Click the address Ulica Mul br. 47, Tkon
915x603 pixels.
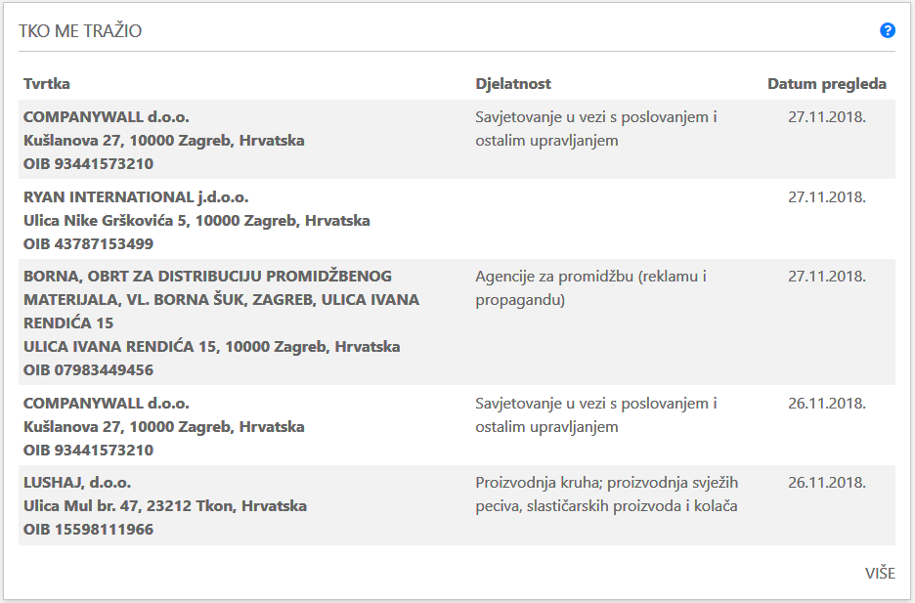point(165,506)
